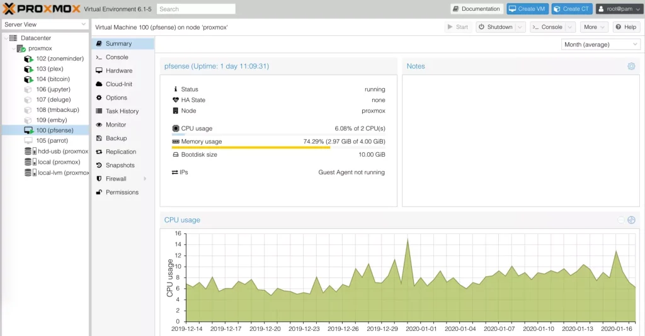Screen dimensions: 645x336
Task: Click the CPU usage chart zoom icon
Action: [631, 220]
